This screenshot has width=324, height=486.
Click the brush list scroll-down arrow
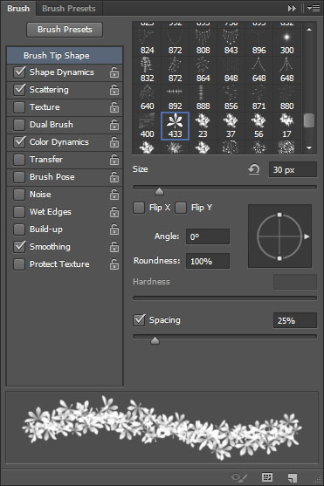pos(309,147)
